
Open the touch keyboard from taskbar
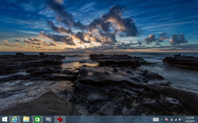click(156, 120)
